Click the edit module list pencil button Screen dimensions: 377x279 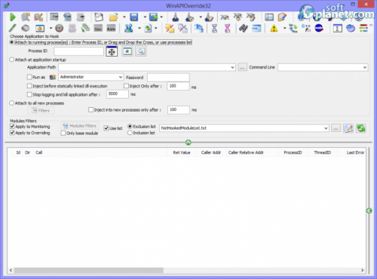348,128
